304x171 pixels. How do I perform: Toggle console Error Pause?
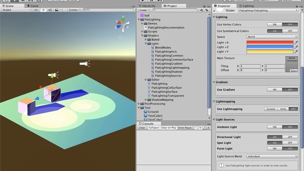[185, 128]
